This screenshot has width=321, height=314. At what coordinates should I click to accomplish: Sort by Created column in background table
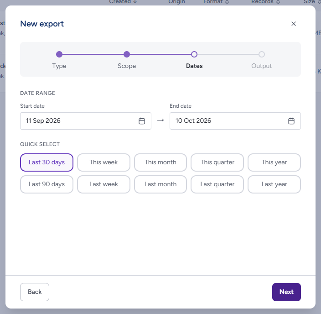point(123,2)
